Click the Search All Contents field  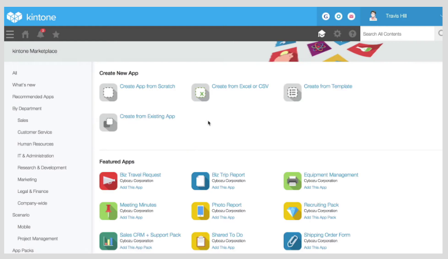398,34
